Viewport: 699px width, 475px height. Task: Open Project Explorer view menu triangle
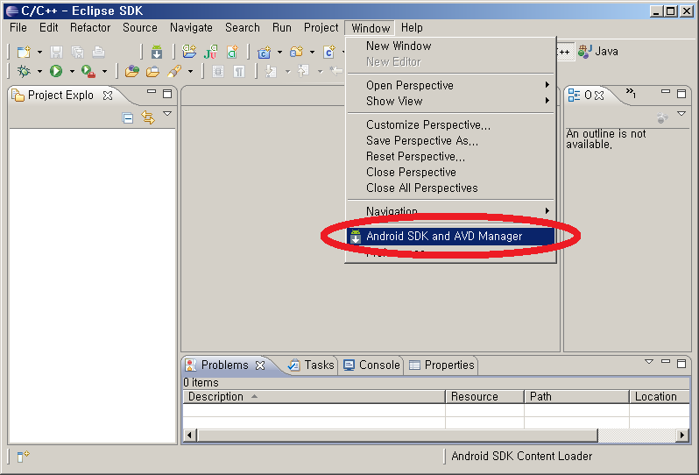point(167,114)
